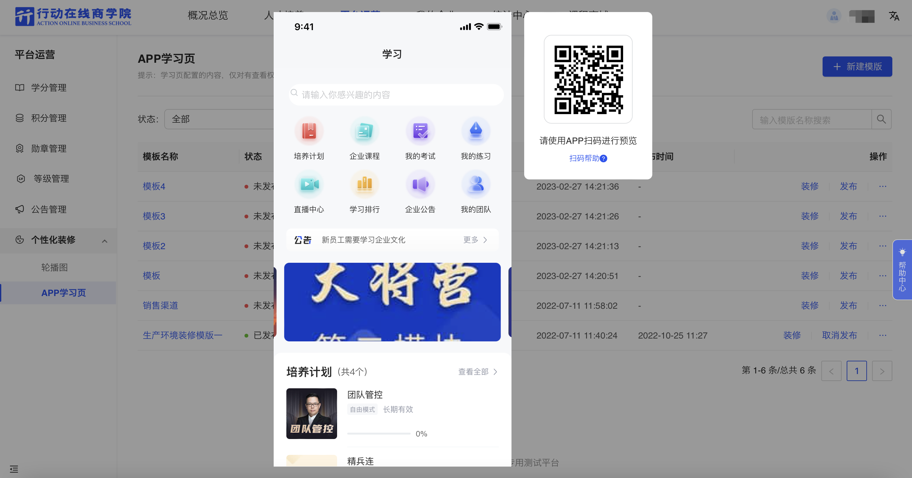Open template link 模板2

154,246
